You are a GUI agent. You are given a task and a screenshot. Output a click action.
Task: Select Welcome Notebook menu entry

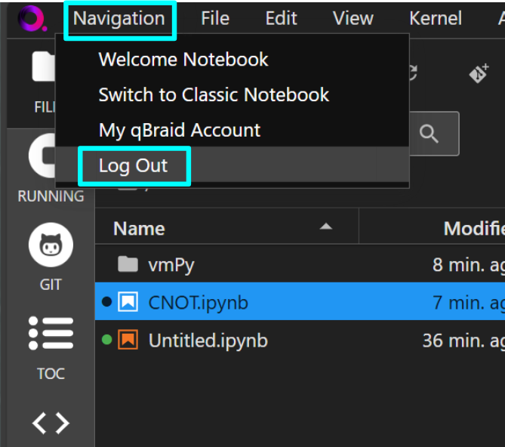(x=232, y=59)
